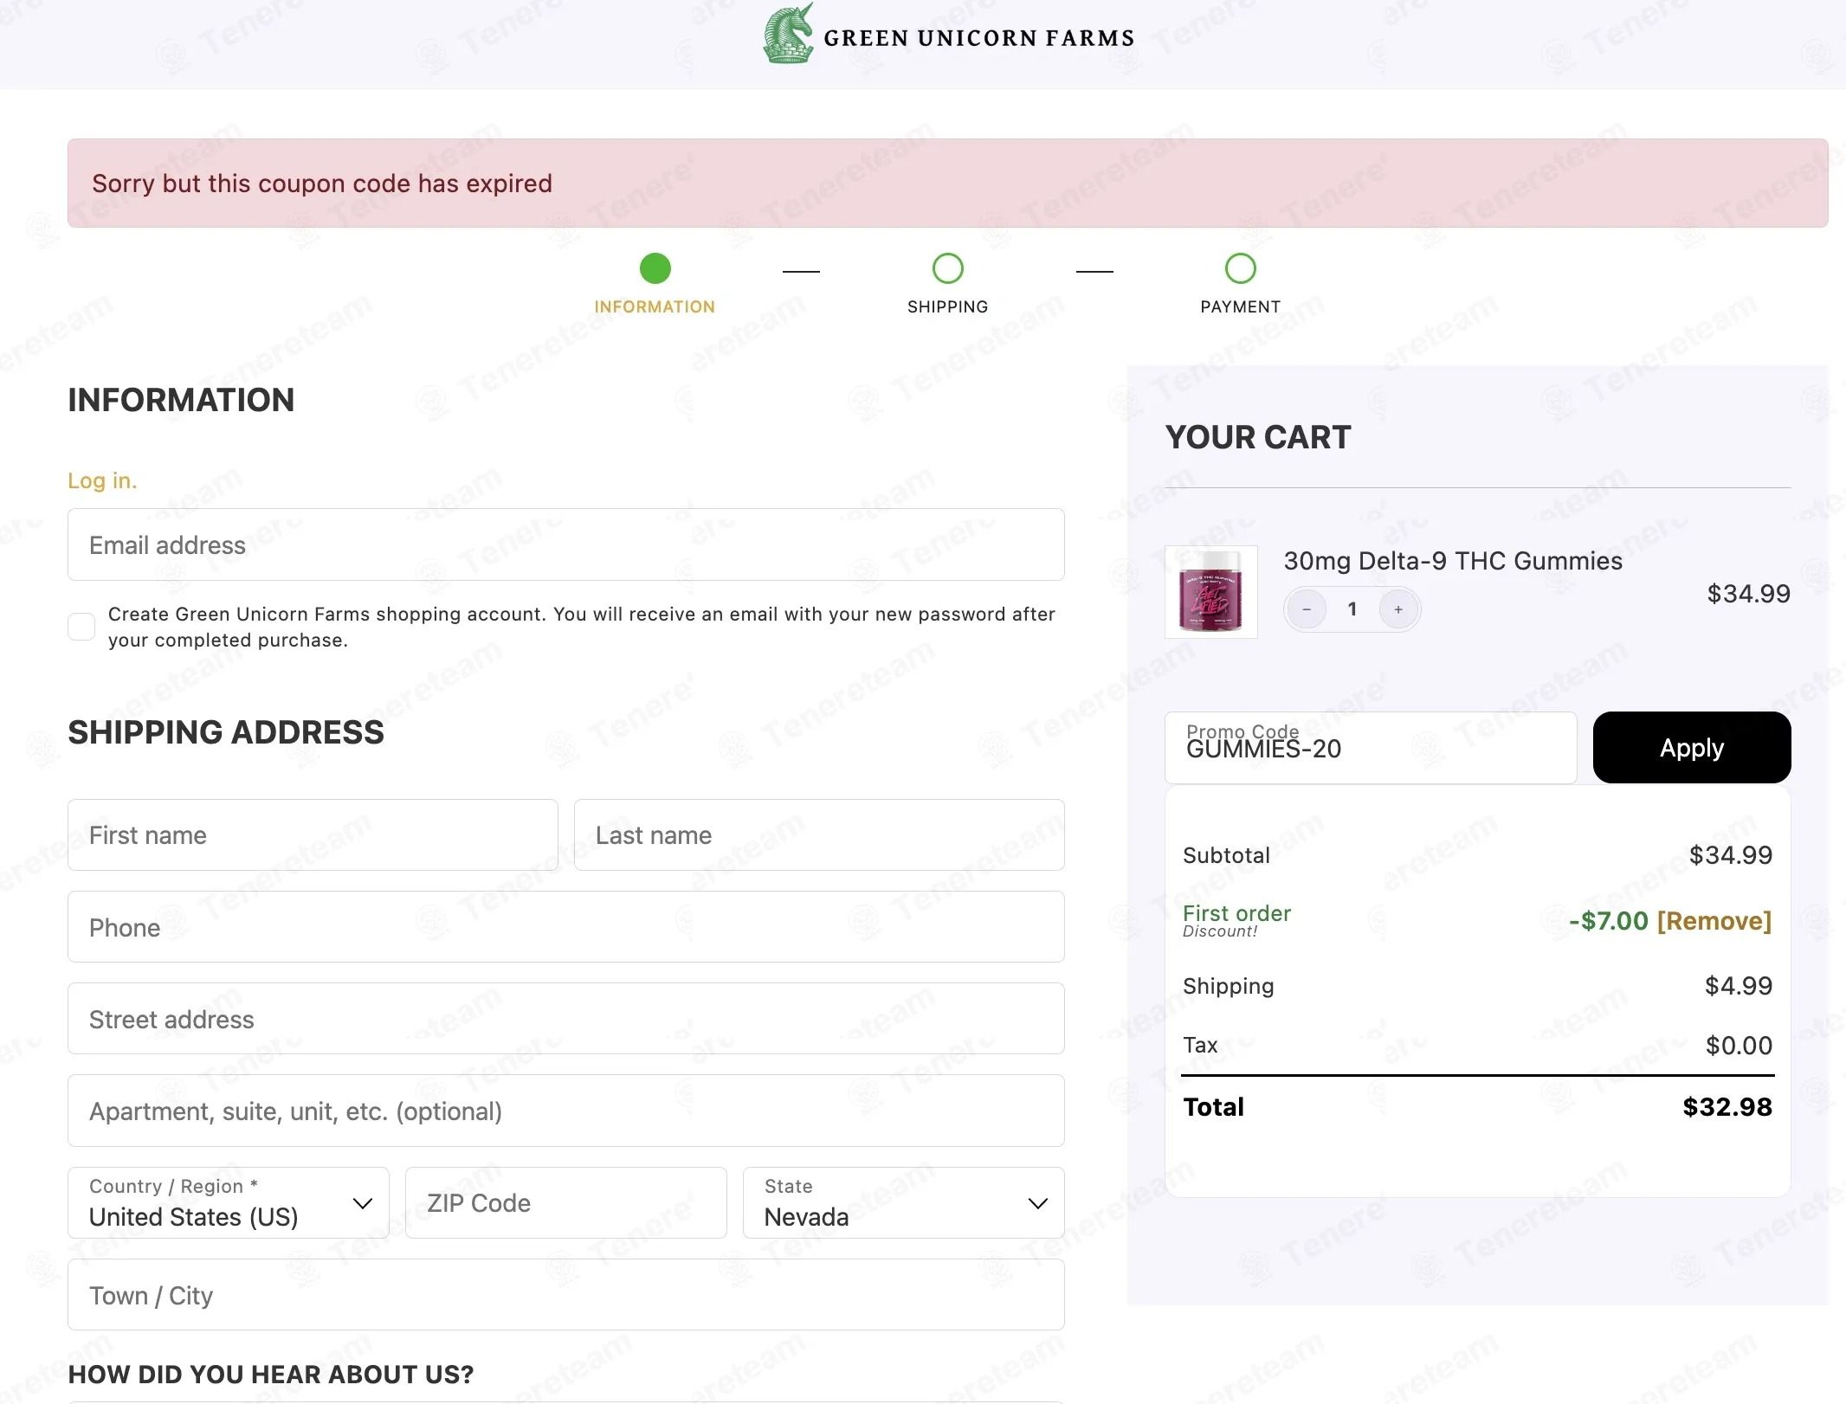Viewport: 1846px width, 1404px height.
Task: Select the Street address field
Action: (566, 1019)
